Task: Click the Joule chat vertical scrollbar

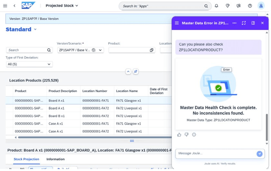Action: point(267,128)
